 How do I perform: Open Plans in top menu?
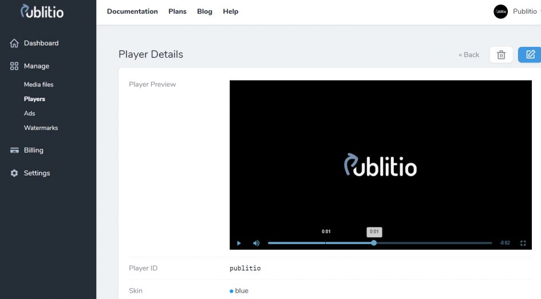pyautogui.click(x=177, y=11)
